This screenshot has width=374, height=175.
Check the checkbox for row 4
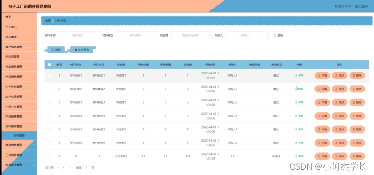(x=49, y=116)
